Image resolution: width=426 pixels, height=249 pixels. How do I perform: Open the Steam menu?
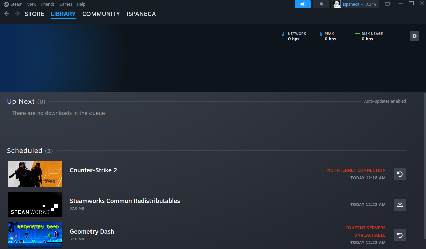[16, 4]
